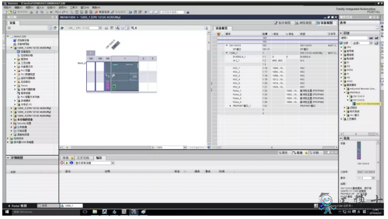This screenshot has height=219, width=388.
Task: Click the error filter red icon in compile tab
Action: pos(62,163)
